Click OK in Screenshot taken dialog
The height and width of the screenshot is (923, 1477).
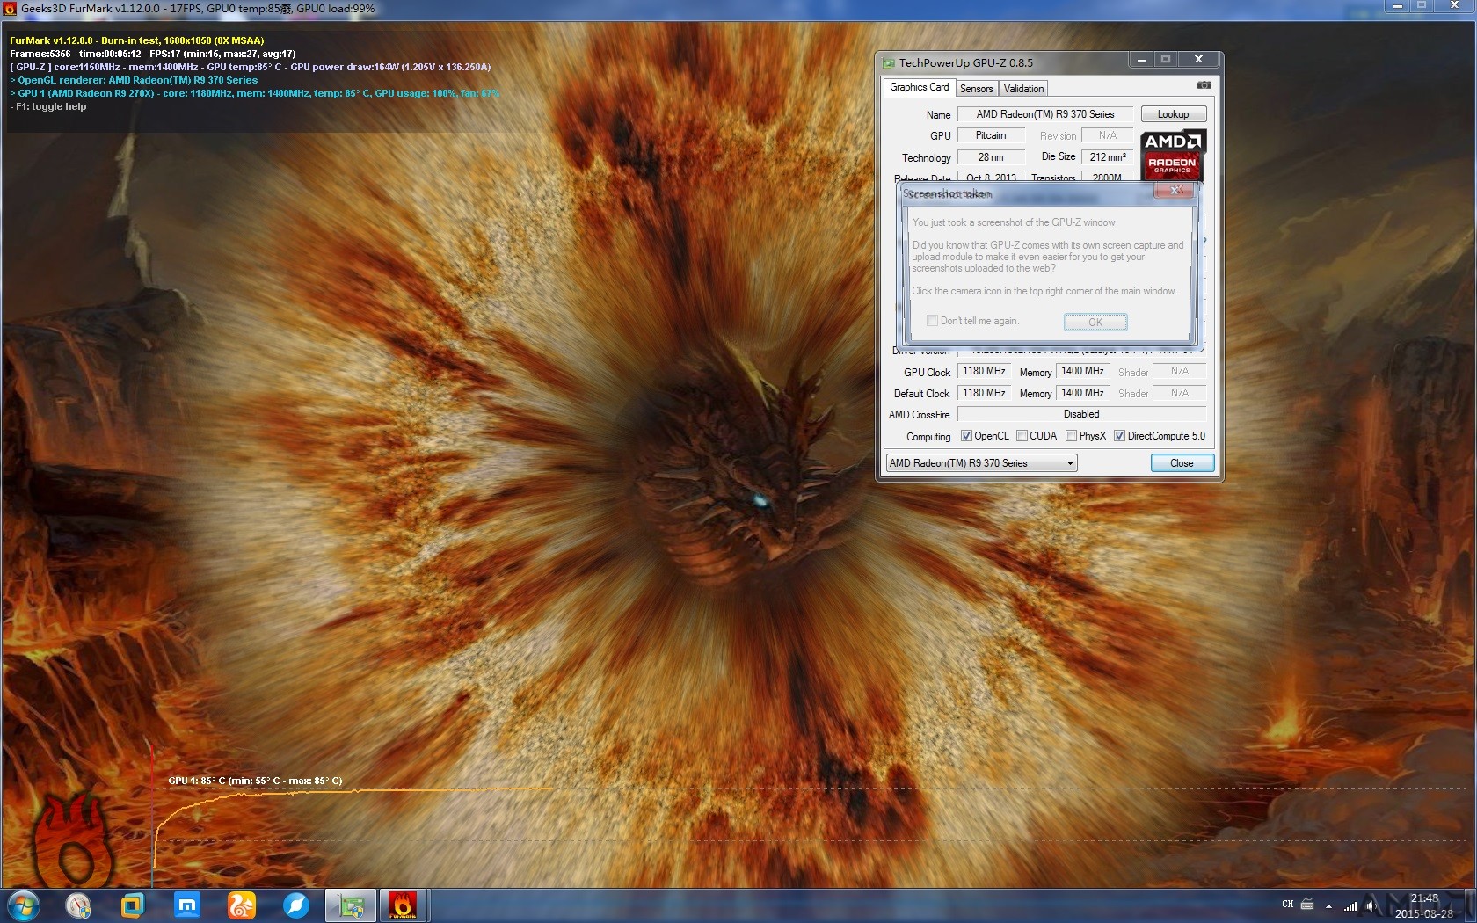click(1095, 322)
